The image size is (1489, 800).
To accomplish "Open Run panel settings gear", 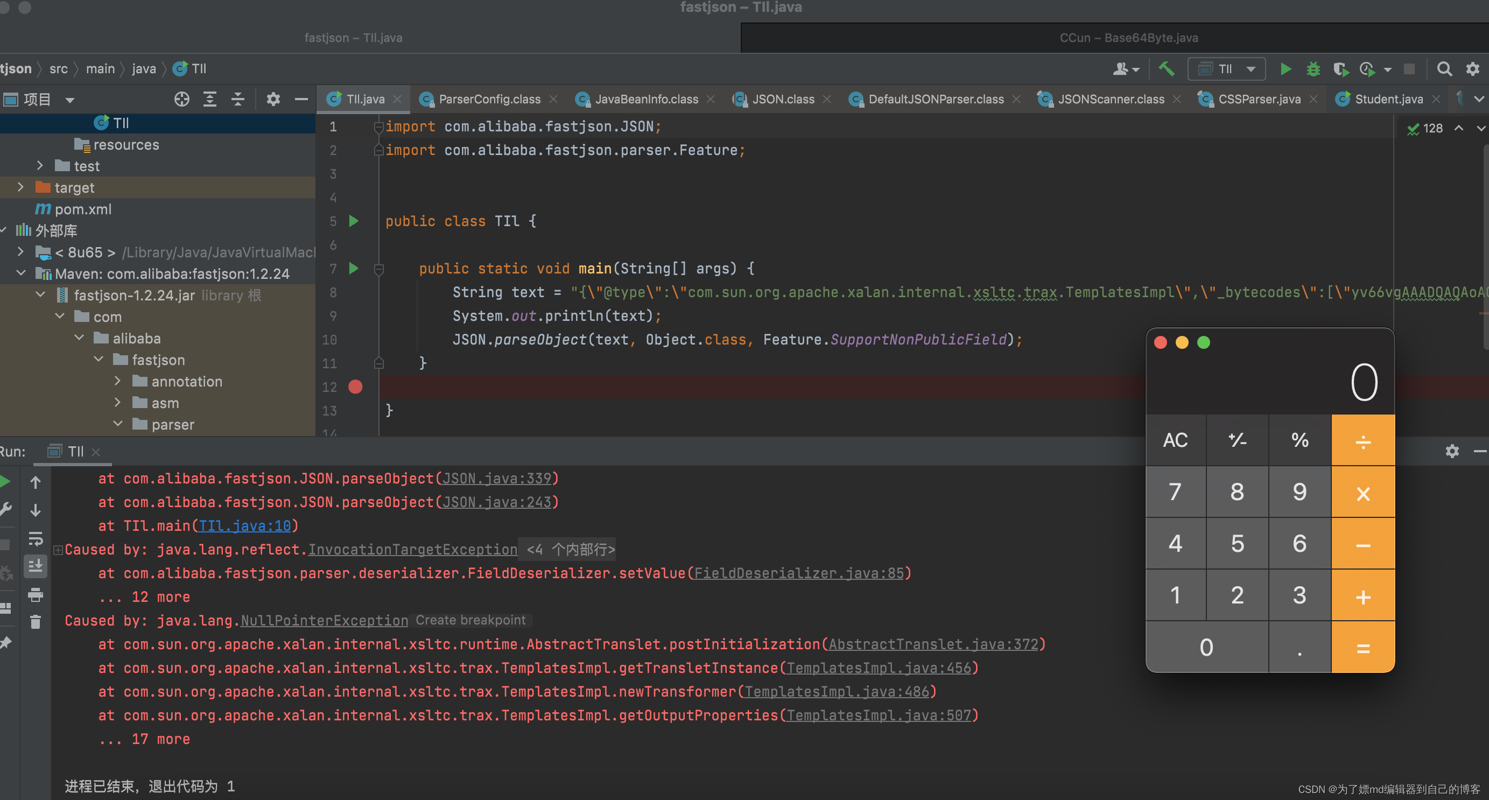I will [1452, 451].
